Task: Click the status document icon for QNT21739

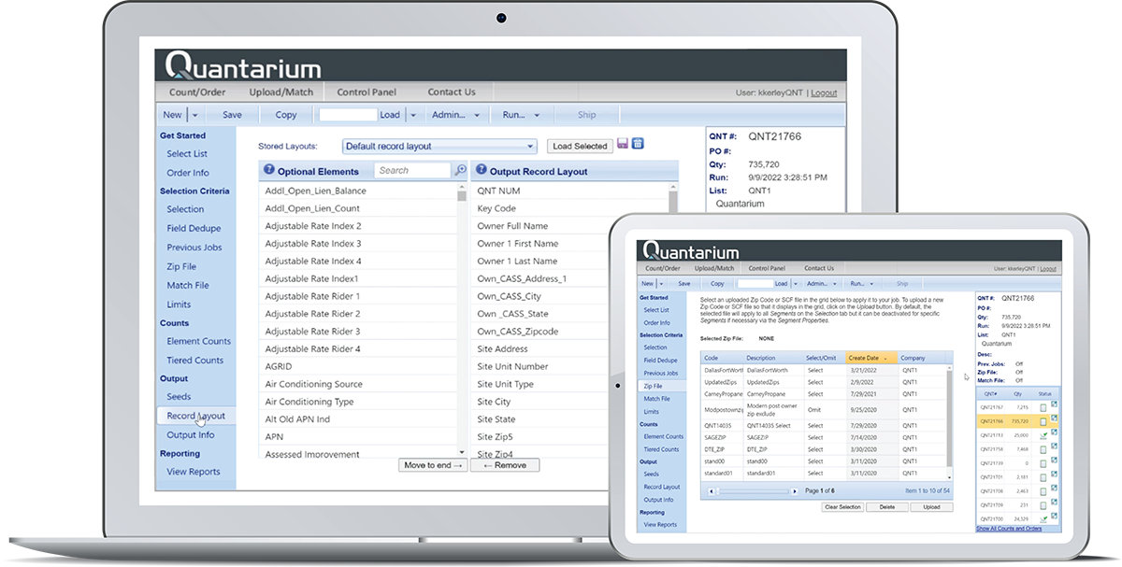Action: (1043, 463)
